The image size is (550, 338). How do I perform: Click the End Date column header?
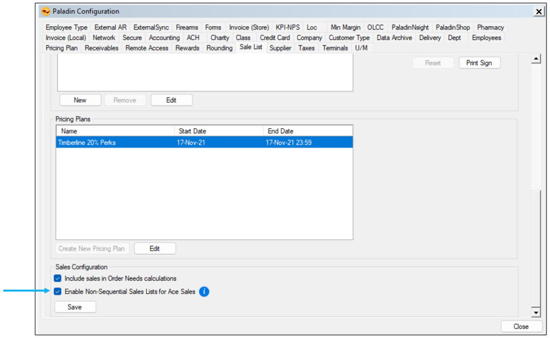[308, 131]
